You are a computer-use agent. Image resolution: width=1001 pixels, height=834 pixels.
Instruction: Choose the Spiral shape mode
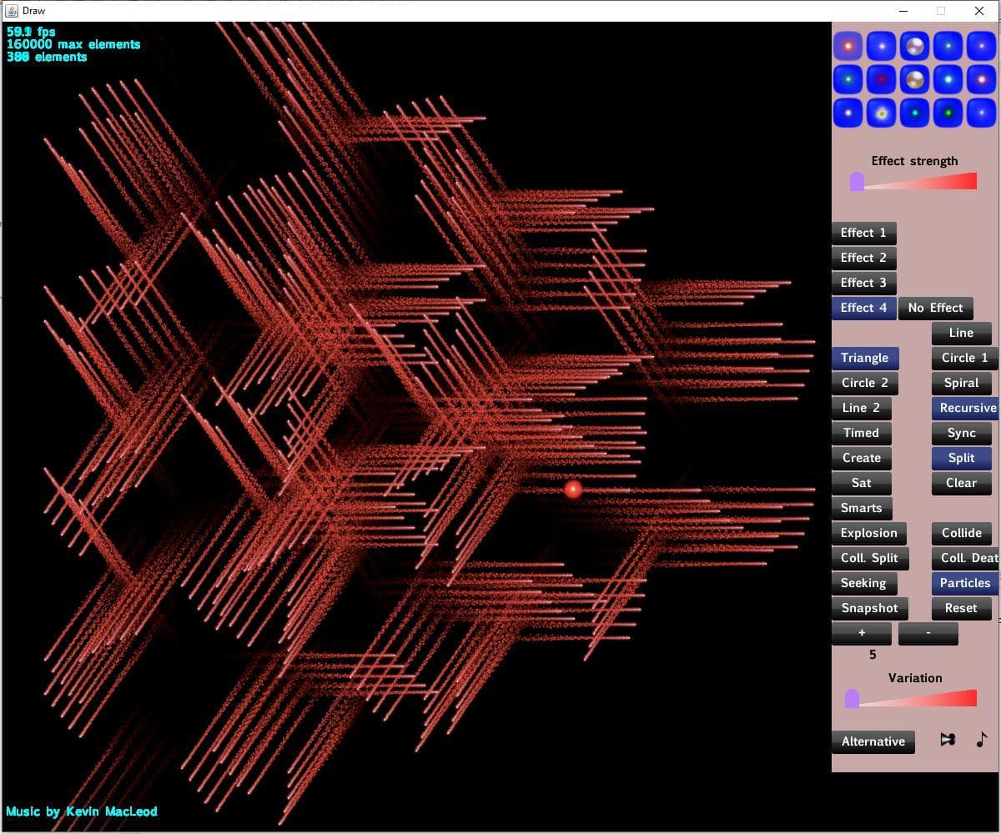coord(961,383)
